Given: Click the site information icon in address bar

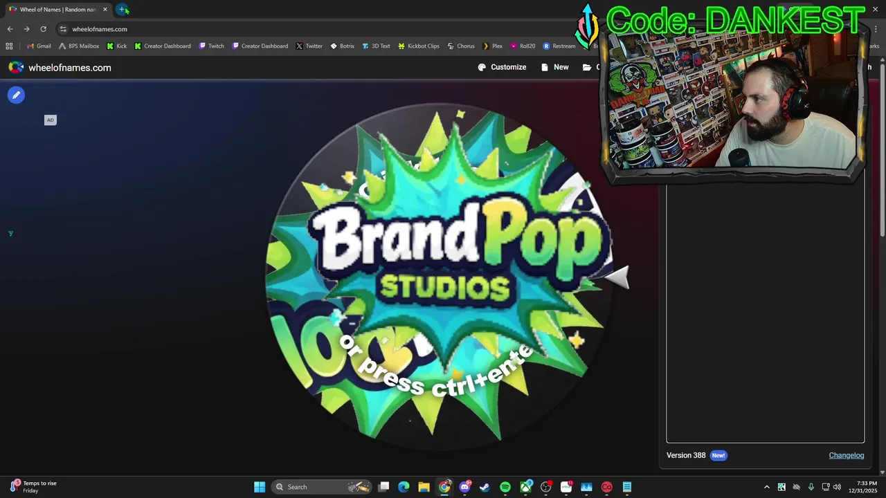Looking at the screenshot, I should 63,29.
